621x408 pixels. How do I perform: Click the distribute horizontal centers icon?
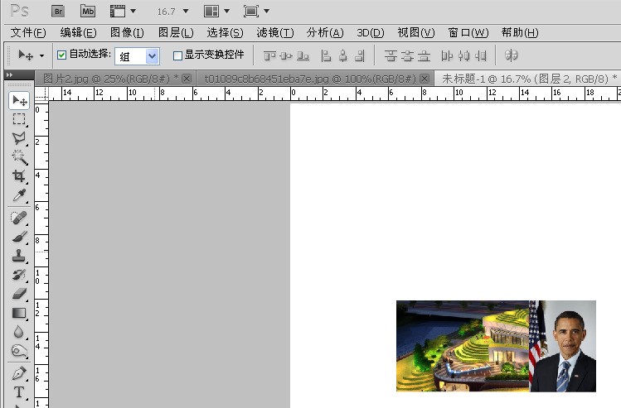pos(463,55)
